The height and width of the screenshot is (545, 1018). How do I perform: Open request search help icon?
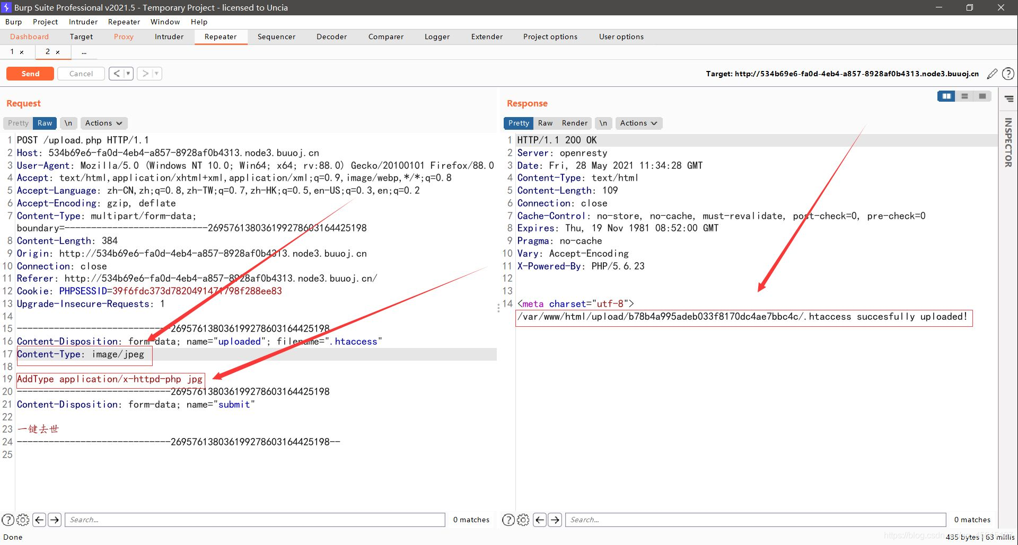click(8, 520)
